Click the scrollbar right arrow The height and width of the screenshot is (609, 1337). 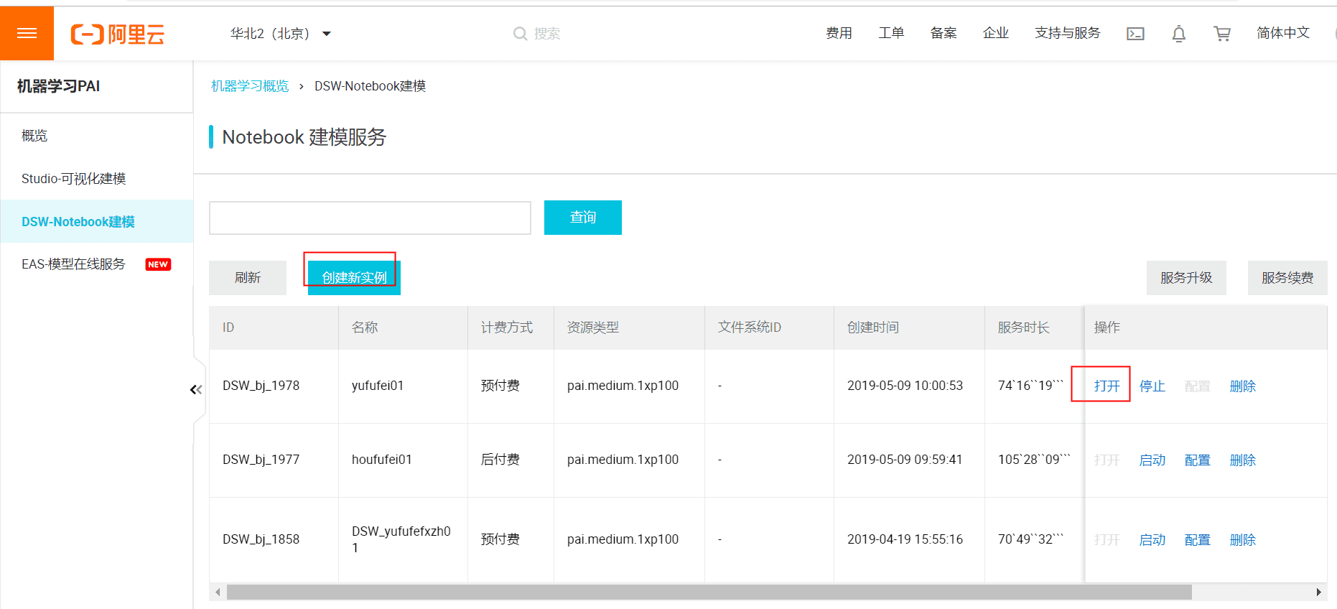1318,592
